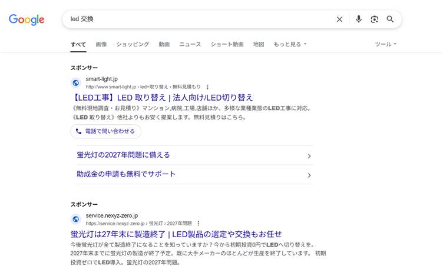The width and height of the screenshot is (443, 266).
Task: Open 蛍光灯は27年末に製造終了 ad headline
Action: coord(176,234)
